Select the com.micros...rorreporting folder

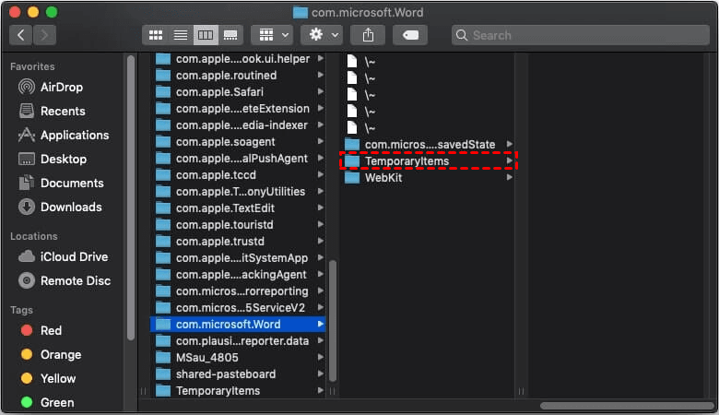point(238,290)
